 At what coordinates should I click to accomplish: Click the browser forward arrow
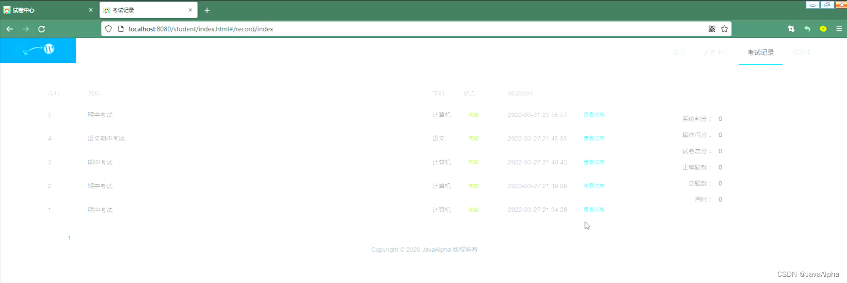tap(25, 29)
